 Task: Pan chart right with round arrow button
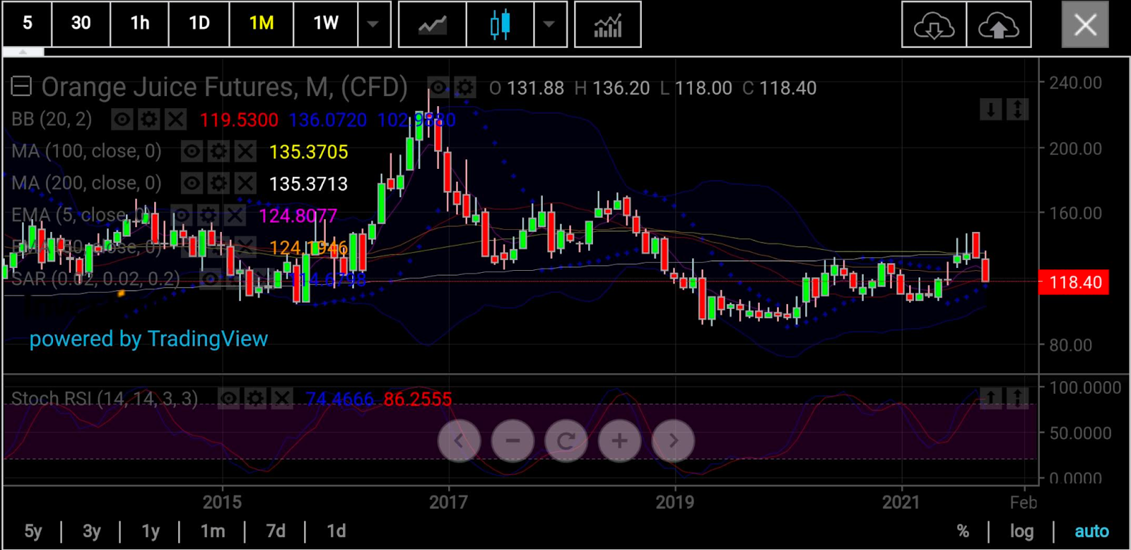(674, 440)
